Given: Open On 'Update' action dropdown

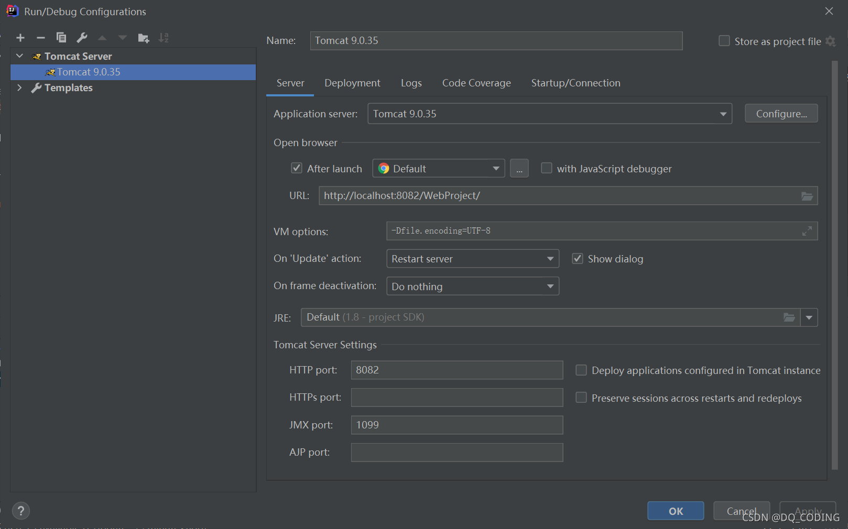Looking at the screenshot, I should pos(473,259).
